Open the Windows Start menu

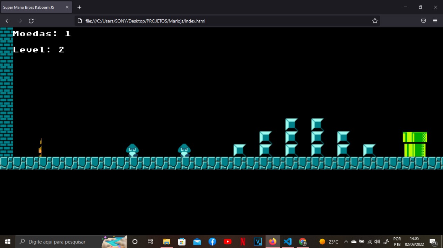tap(8, 242)
